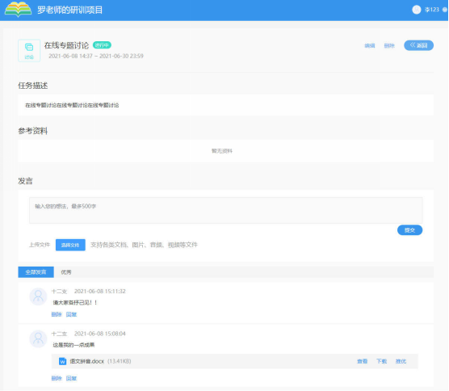Click the first comment's avatar icon
Image resolution: width=449 pixels, height=391 pixels.
point(38,296)
